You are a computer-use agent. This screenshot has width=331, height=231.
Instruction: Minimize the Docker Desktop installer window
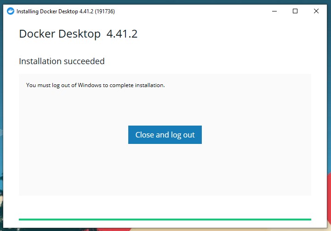tap(274, 11)
